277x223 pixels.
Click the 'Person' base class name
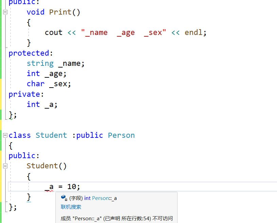121,135
